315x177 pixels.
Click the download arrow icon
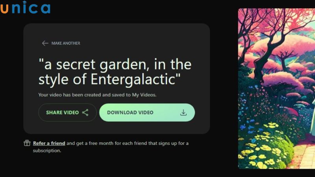[x=183, y=112]
